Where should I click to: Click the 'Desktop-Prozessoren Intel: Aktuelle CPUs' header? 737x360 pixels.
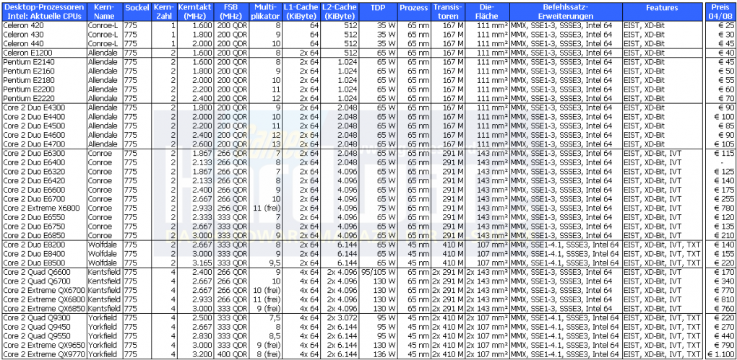tap(45, 12)
